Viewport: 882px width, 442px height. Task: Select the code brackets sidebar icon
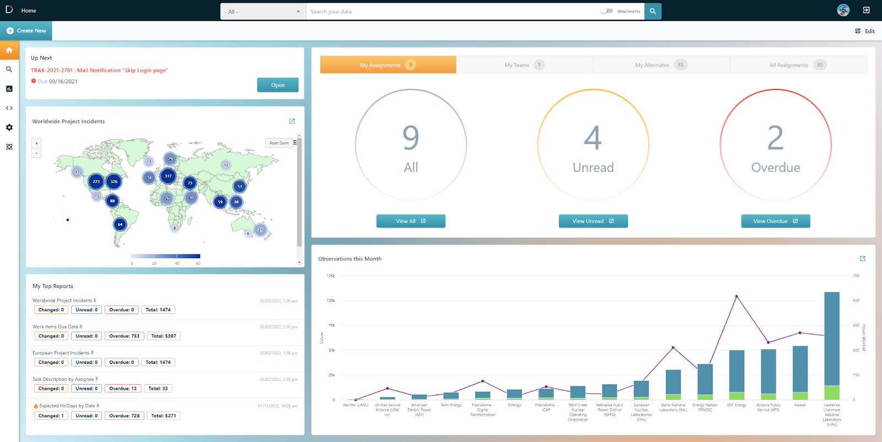pyautogui.click(x=9, y=108)
